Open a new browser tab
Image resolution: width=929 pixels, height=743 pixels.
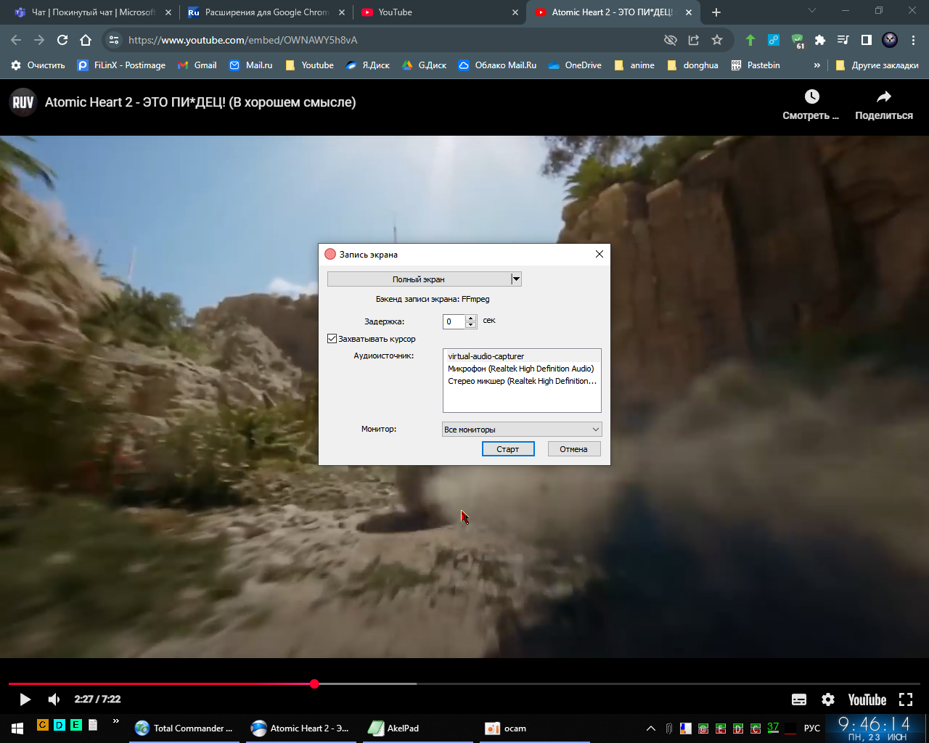tap(716, 12)
